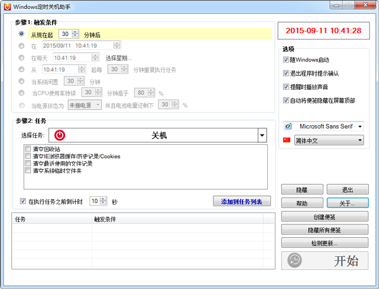This screenshot has height=289, width=379.
Task: Minimize the Windows定时关机助手 window
Action: (x=337, y=5)
